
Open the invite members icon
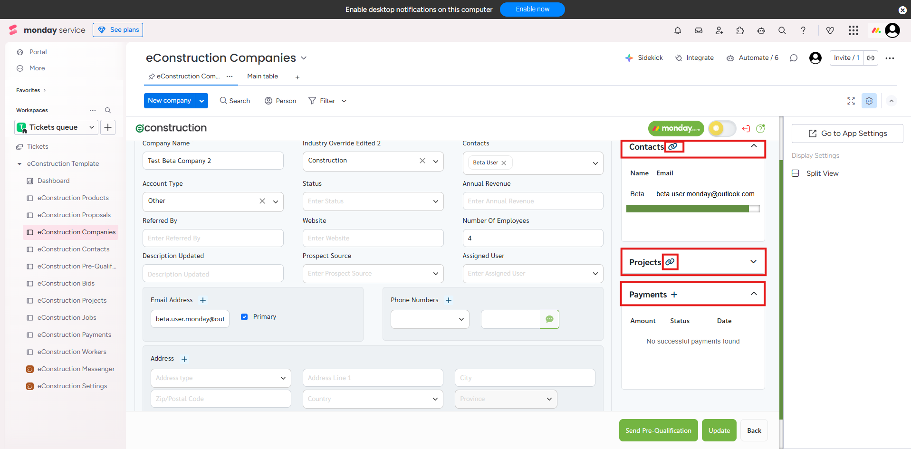tap(719, 30)
